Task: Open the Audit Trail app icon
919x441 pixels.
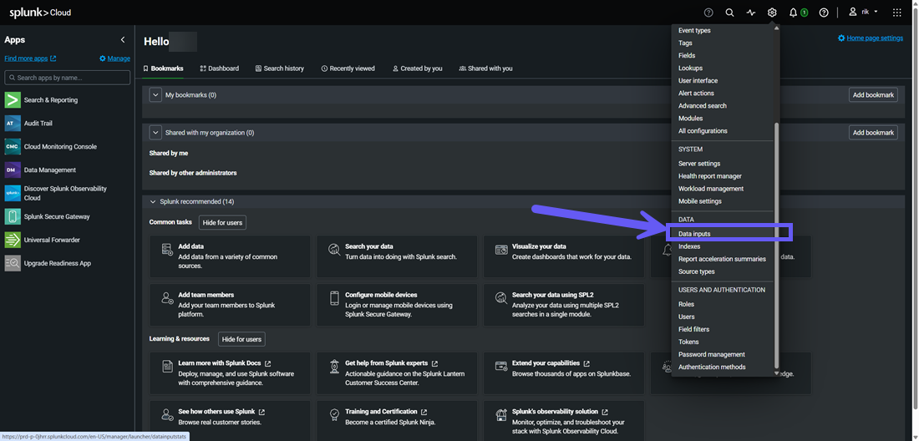Action: [13, 124]
